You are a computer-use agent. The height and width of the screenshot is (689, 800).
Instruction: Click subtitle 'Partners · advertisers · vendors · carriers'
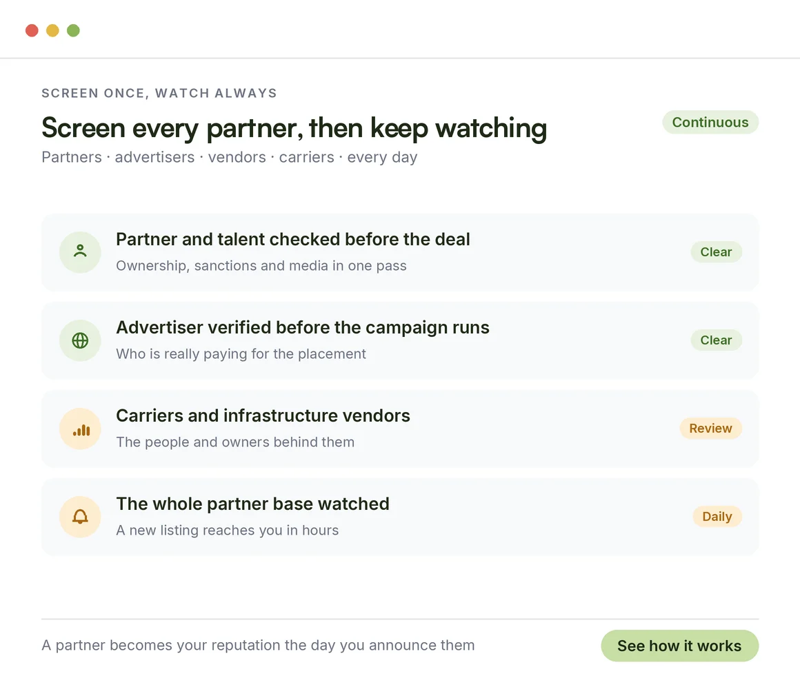(188, 157)
